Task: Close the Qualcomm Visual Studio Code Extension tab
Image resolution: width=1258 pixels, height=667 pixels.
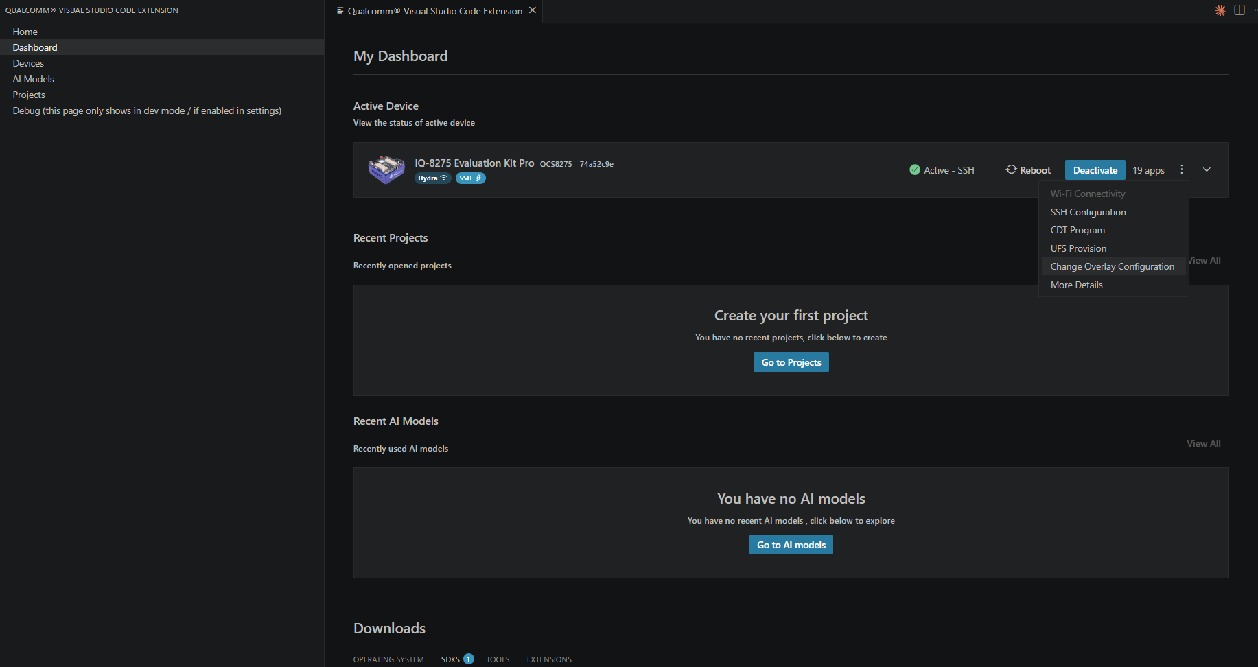Action: [533, 10]
